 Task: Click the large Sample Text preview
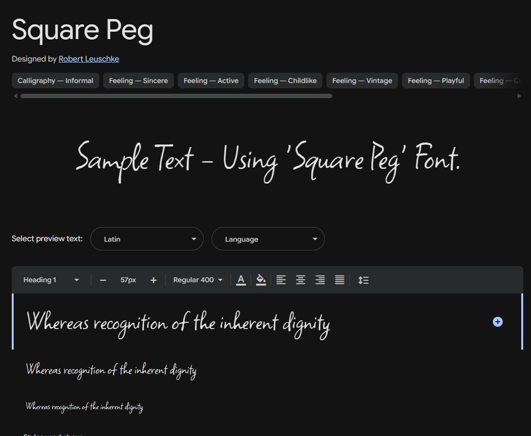(x=268, y=161)
